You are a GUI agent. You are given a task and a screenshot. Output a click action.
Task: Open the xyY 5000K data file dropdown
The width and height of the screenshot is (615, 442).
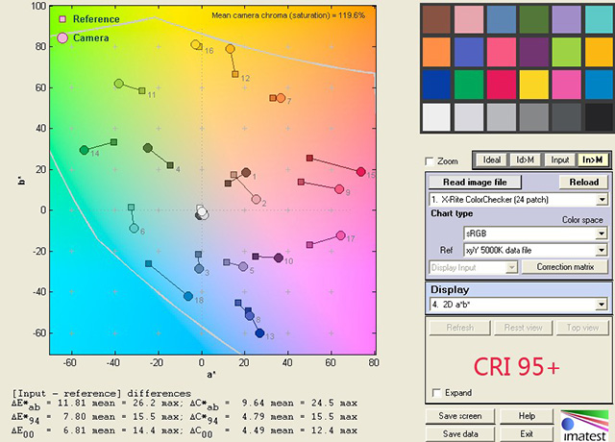click(x=535, y=250)
